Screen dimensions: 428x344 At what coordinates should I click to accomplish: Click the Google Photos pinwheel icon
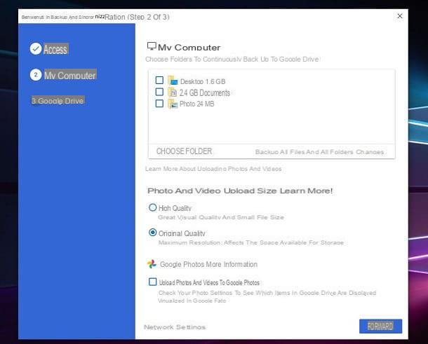(152, 264)
